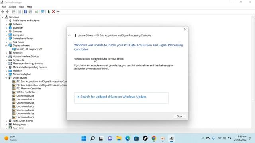Open Chat app on taskbar
The height and width of the screenshot is (143, 255).
[x=110, y=138]
